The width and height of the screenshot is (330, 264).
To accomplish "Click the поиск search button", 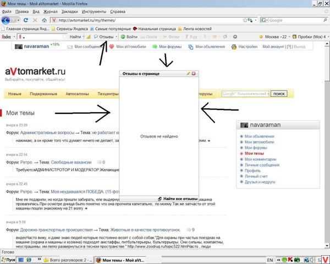I will (279, 94).
